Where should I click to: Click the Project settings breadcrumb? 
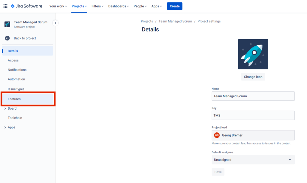209,21
